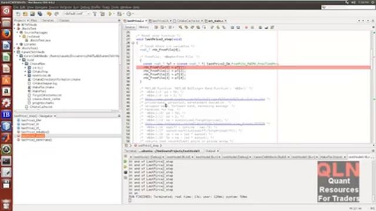Click the red Start Macro Recording icon
Viewport: 376px width, 211px height.
pyautogui.click(x=246, y=28)
